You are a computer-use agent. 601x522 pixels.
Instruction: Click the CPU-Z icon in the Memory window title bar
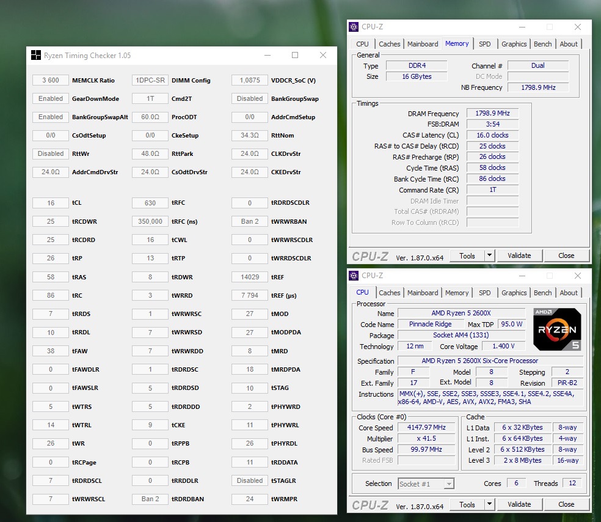[354, 27]
